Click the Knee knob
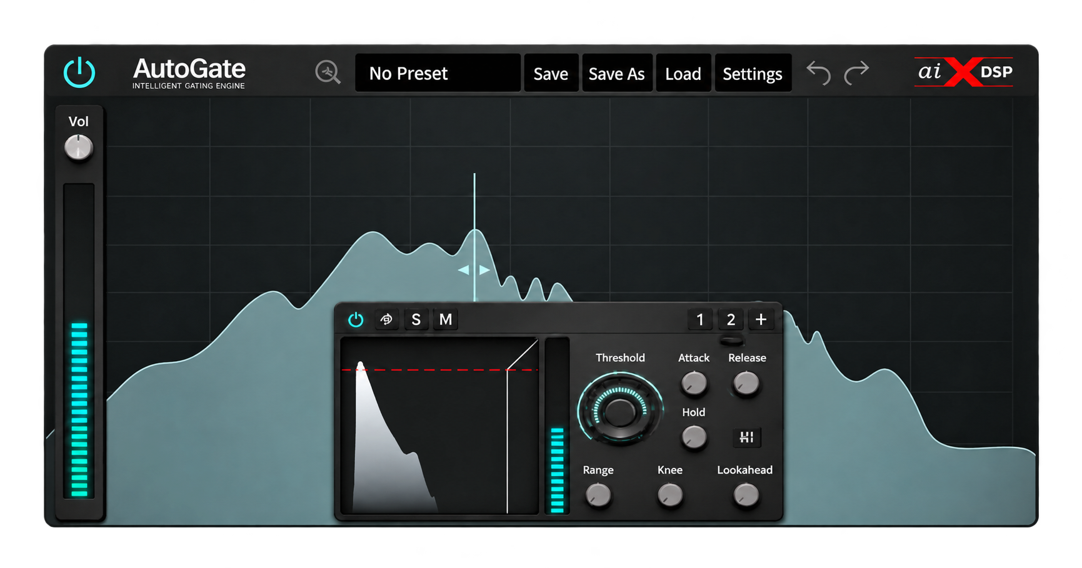Image resolution: width=1082 pixels, height=568 pixels. click(670, 496)
